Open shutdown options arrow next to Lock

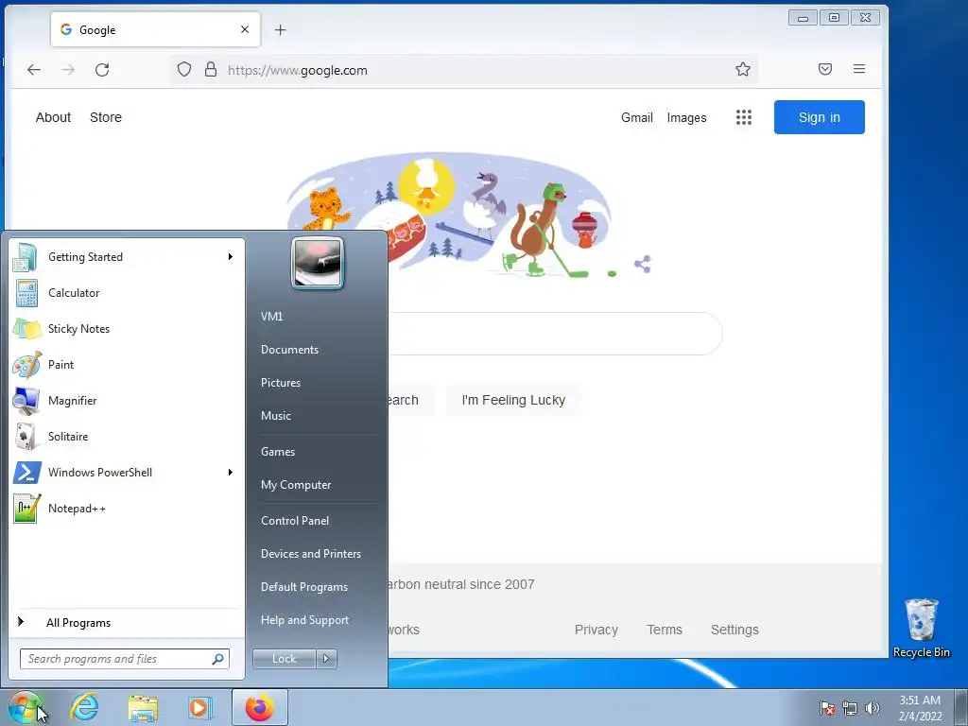tap(326, 659)
